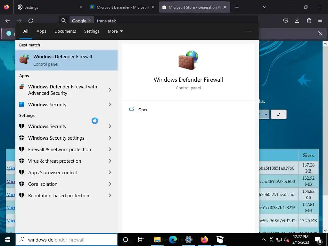The image size is (328, 246).
Task: Click the checkmark button on webpage
Action: click(278, 114)
